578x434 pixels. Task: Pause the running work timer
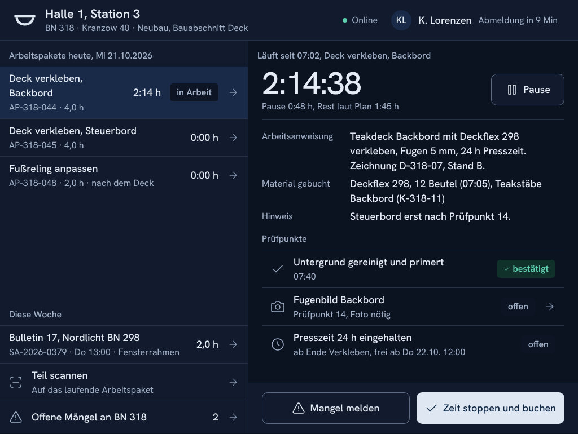pyautogui.click(x=528, y=90)
